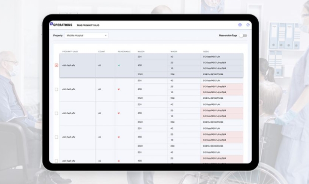Viewport: 309px width, 184px height.
Task: Click BSSID 634h6n9439503894 in highlighted row
Action: [x=213, y=74]
